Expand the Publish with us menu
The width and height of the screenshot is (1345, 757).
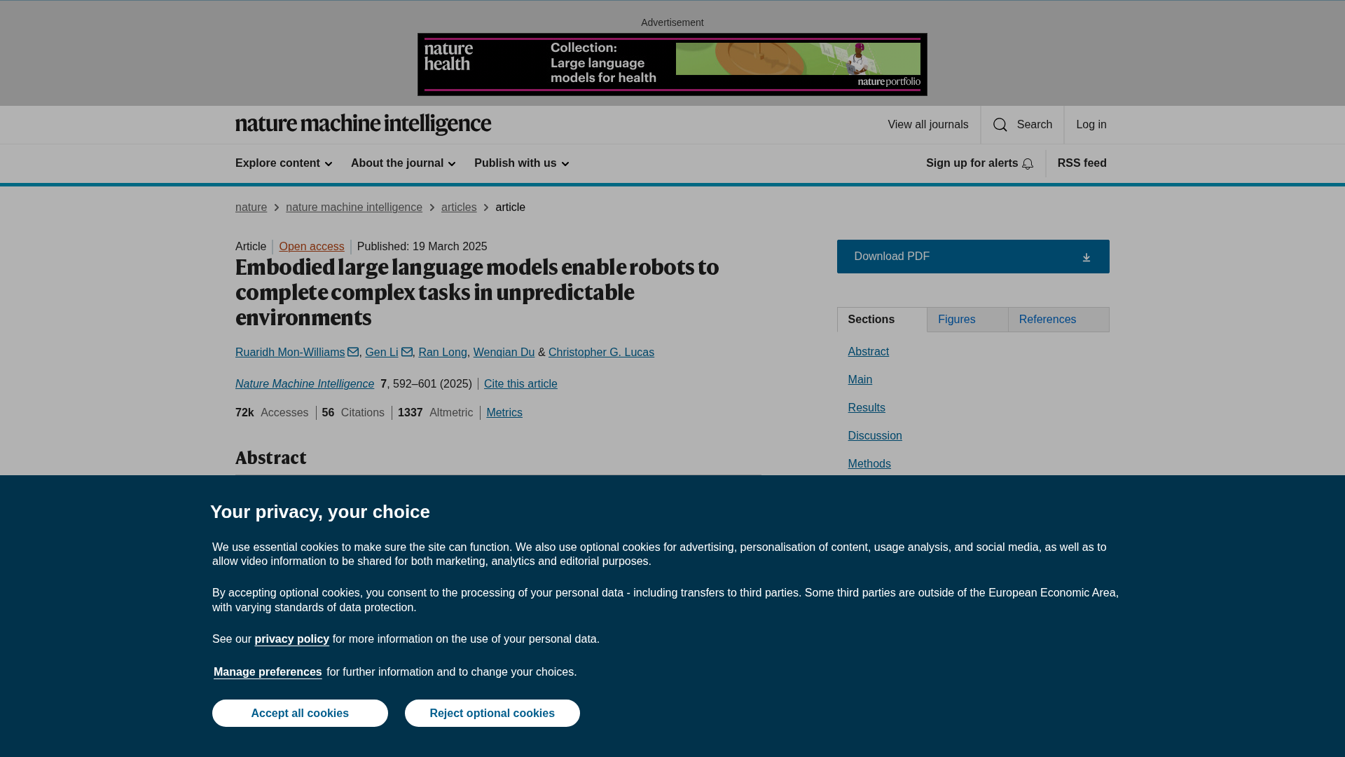point(521,163)
